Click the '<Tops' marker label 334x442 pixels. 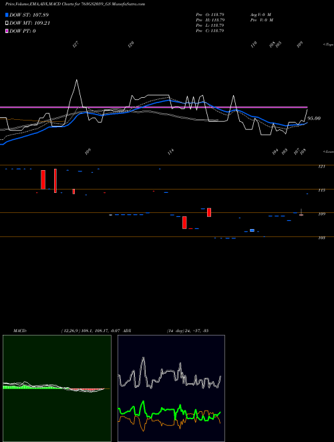[328, 45]
